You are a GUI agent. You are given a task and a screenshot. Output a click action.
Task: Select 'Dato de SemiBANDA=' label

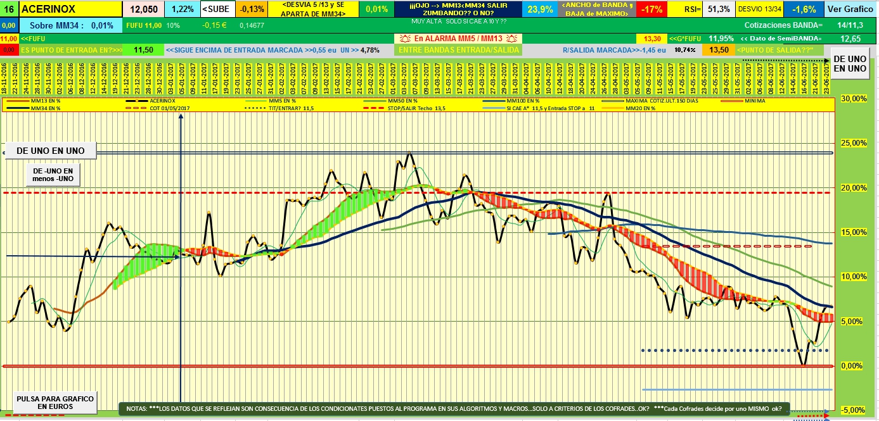780,39
